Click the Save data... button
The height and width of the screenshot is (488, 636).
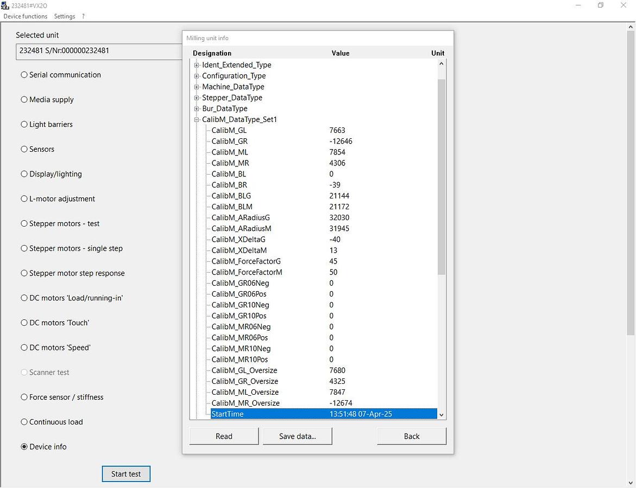click(x=297, y=436)
